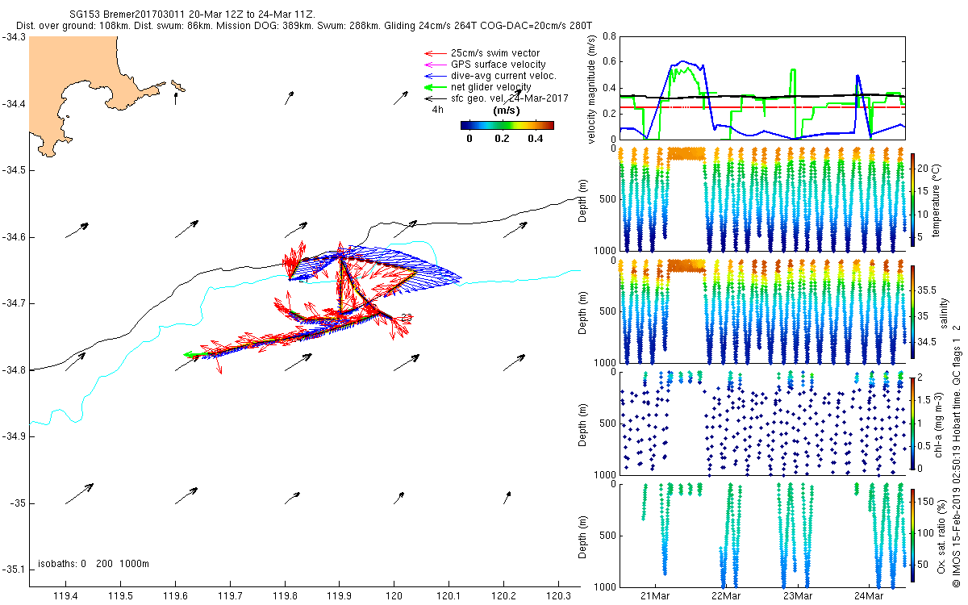The height and width of the screenshot is (605, 968).
Task: Click the magenta GPS surface velocity arrow
Action: 435,65
